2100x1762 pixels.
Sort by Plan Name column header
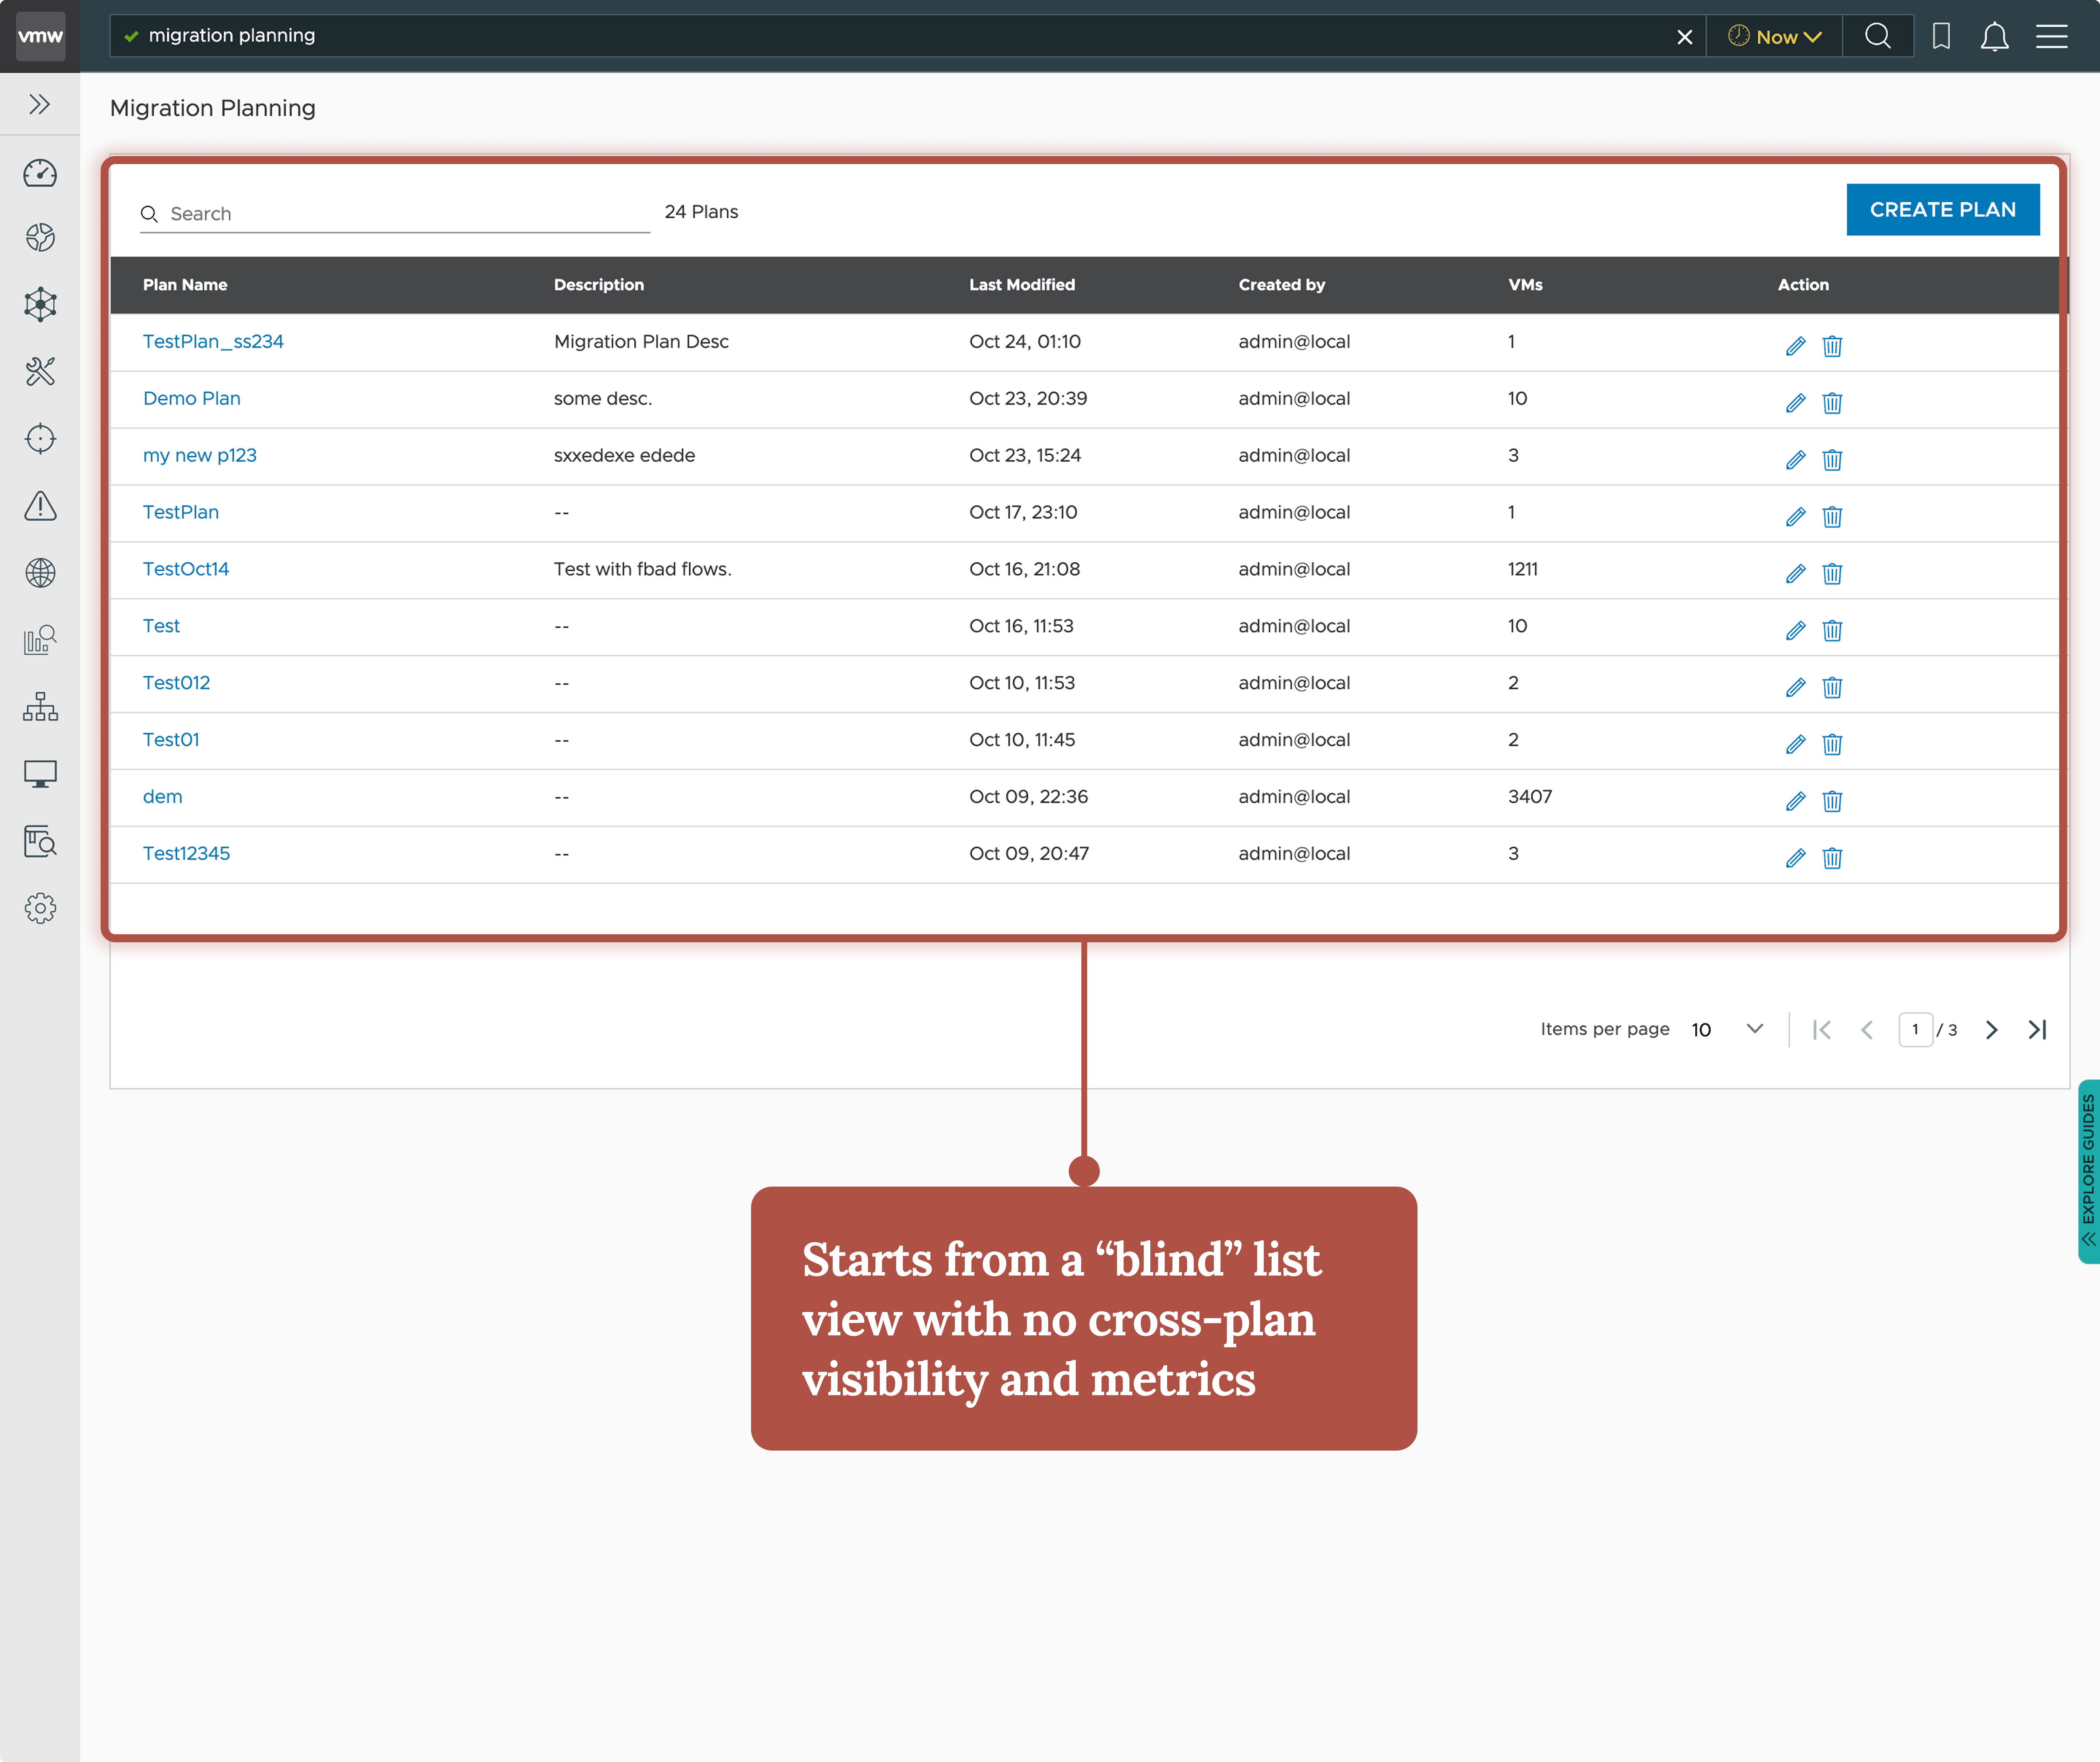(x=185, y=285)
